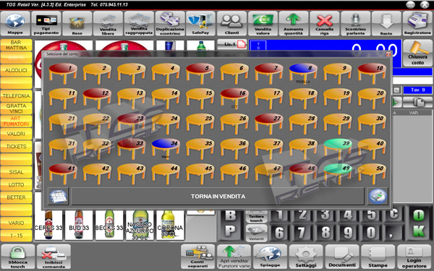The width and height of the screenshot is (434, 271).
Task: Open the ALCOLICI category
Action: point(16,70)
